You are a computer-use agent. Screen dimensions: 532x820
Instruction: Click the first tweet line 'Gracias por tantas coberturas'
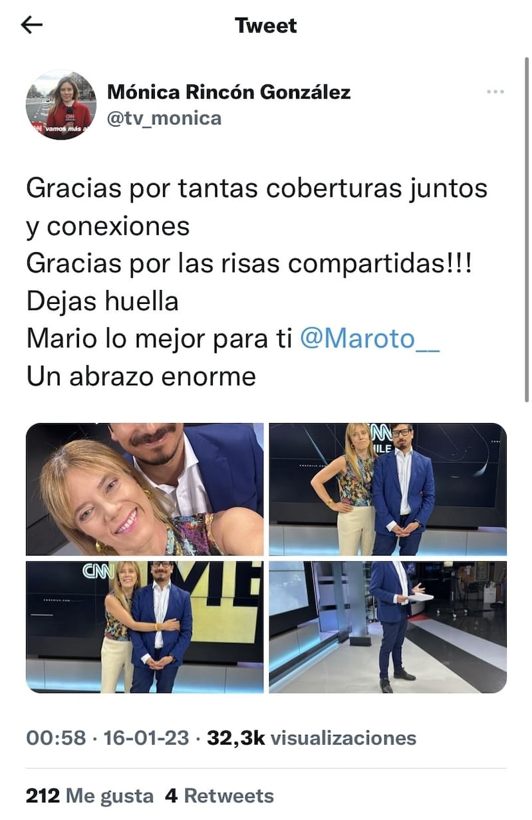click(210, 189)
